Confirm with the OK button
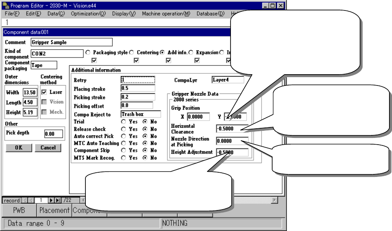Viewport: 392px width, 231px height. coord(19,148)
